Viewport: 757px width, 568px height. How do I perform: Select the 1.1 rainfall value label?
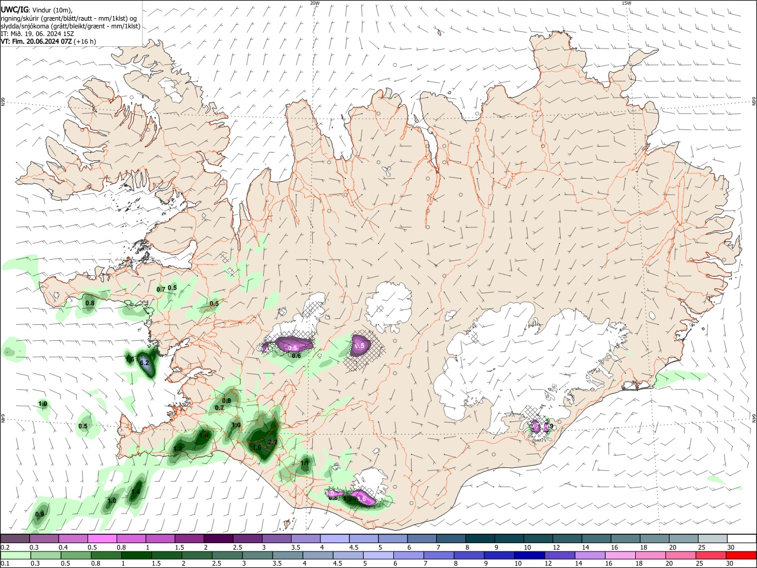(305, 463)
